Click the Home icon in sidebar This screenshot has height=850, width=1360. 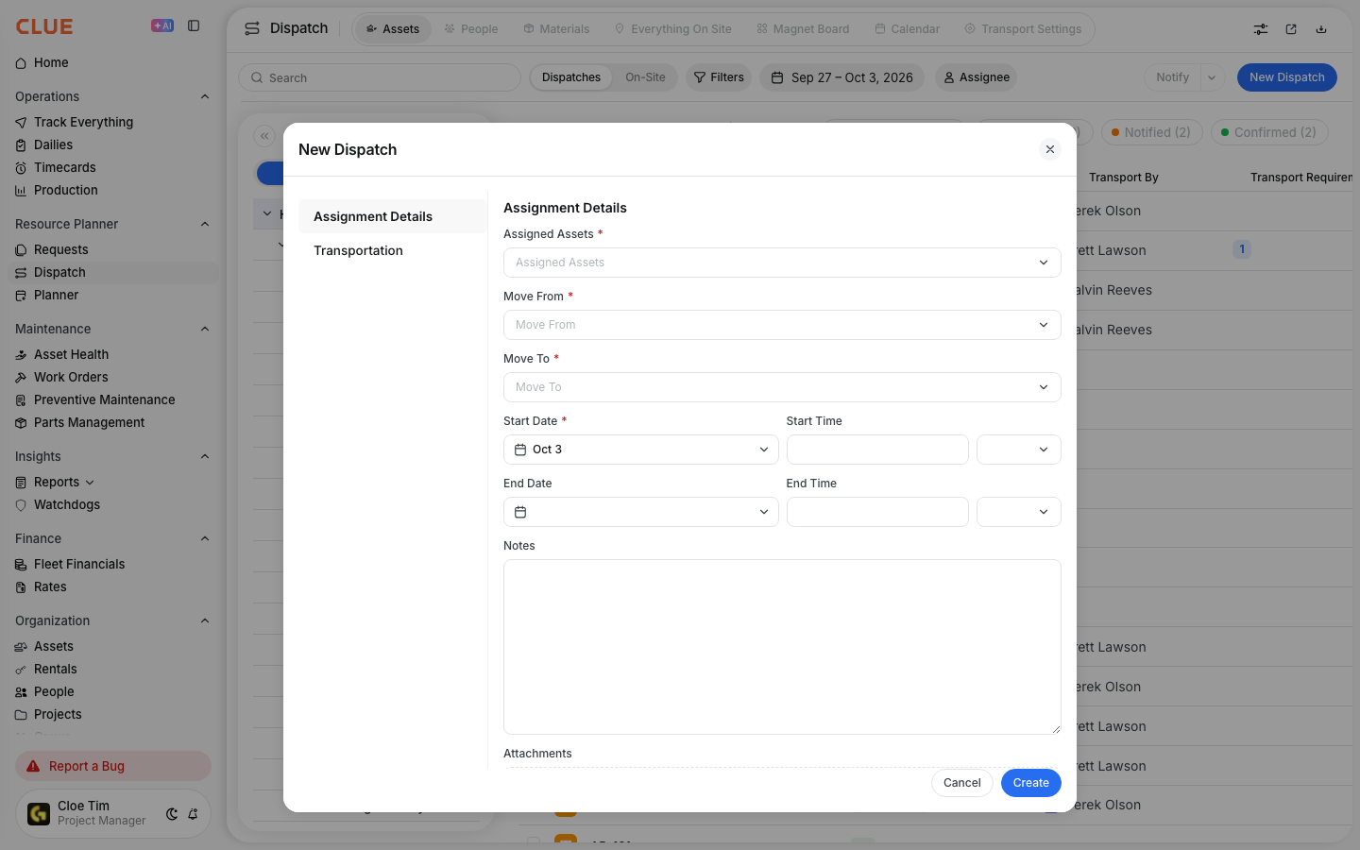(x=21, y=63)
